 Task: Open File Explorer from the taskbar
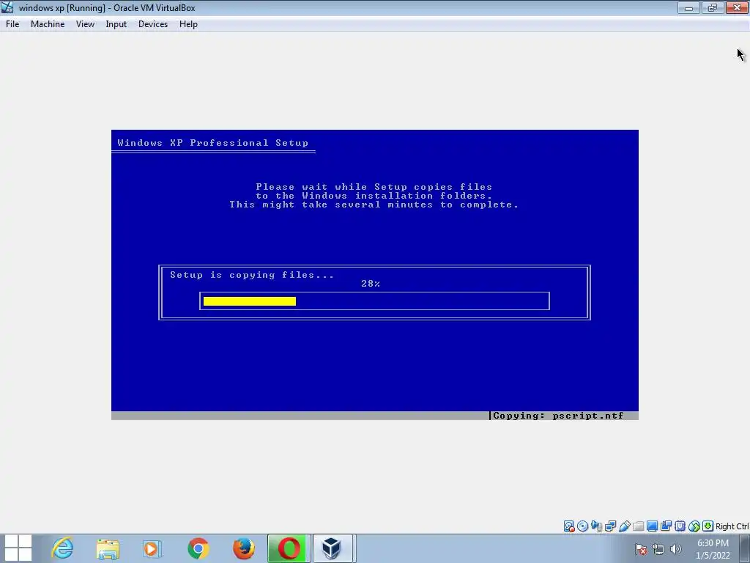[108, 548]
